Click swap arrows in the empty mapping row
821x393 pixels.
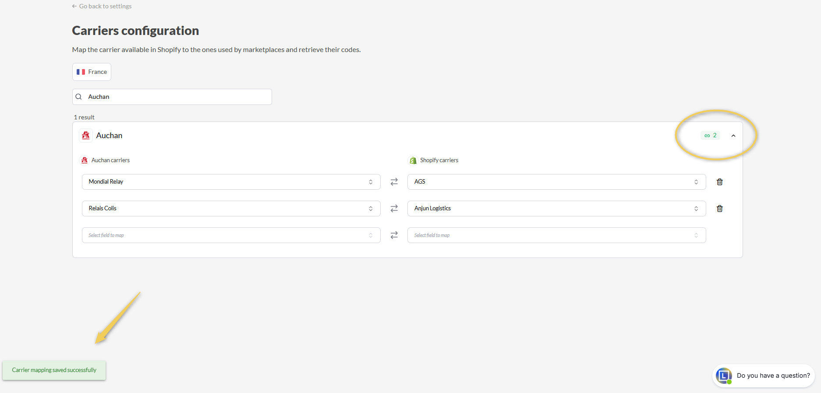coord(394,235)
